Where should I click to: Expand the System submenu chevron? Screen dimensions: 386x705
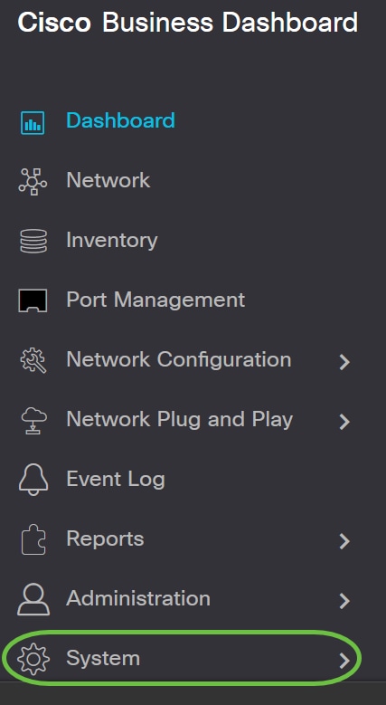click(x=344, y=661)
